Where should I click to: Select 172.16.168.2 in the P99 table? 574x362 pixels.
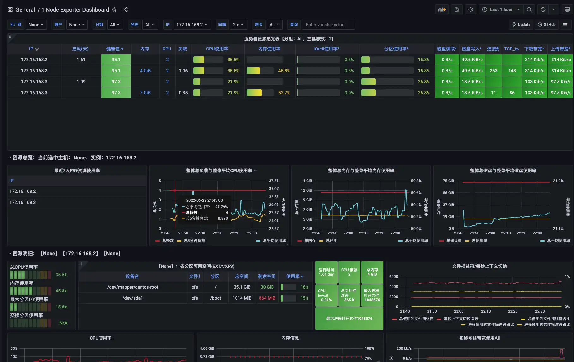[23, 191]
